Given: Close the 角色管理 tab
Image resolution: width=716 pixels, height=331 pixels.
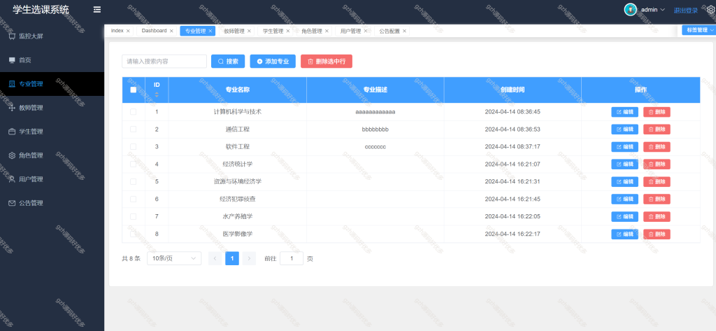Looking at the screenshot, I should coord(327,31).
